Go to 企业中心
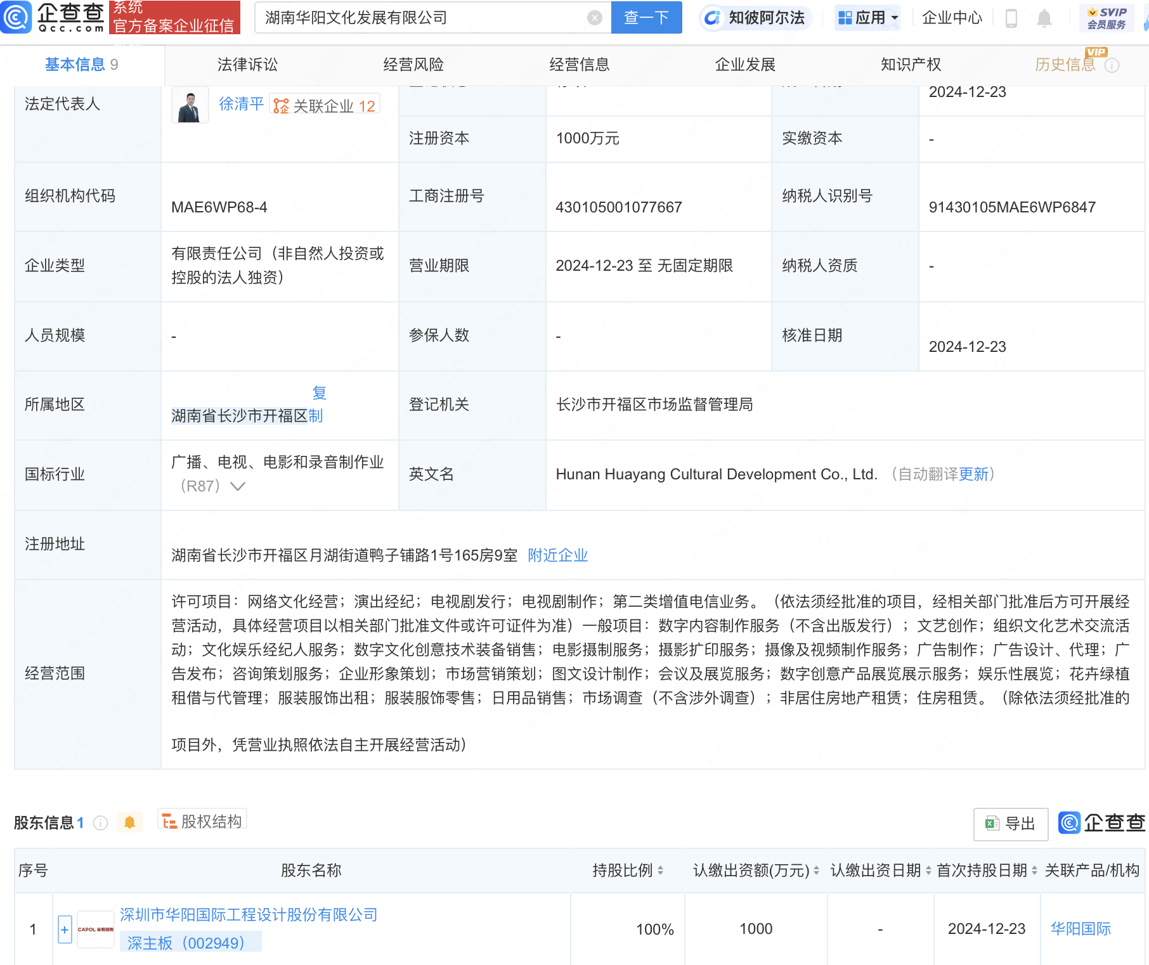The width and height of the screenshot is (1149, 965). [x=952, y=18]
